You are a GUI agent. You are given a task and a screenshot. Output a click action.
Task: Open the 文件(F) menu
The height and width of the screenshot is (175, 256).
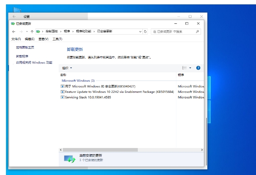[x=16, y=39]
